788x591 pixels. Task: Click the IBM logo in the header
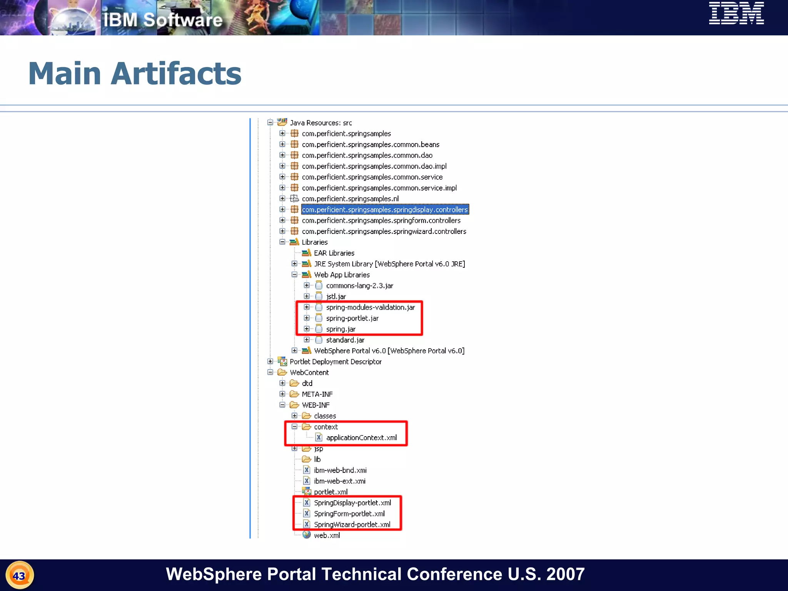(736, 13)
